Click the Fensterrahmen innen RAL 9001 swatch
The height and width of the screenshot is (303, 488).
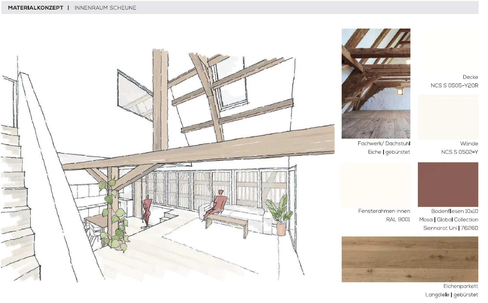[376, 185]
